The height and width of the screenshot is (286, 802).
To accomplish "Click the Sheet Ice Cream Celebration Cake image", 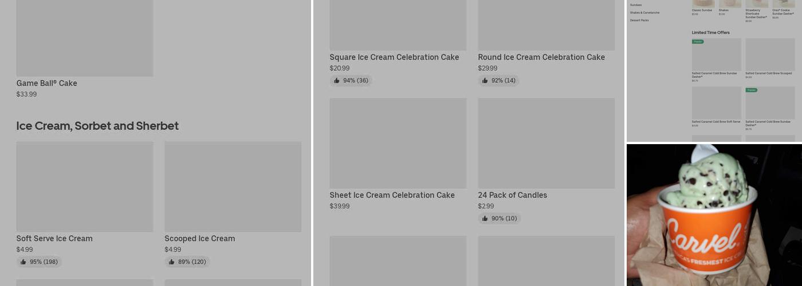I will point(398,143).
